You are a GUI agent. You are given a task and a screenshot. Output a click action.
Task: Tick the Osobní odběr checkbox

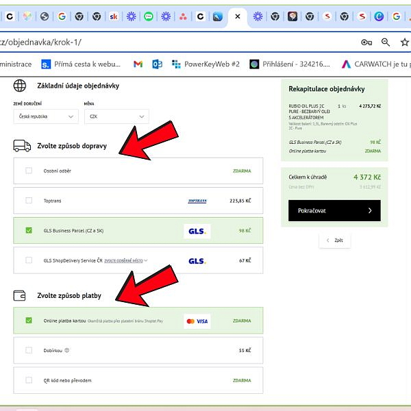click(29, 171)
